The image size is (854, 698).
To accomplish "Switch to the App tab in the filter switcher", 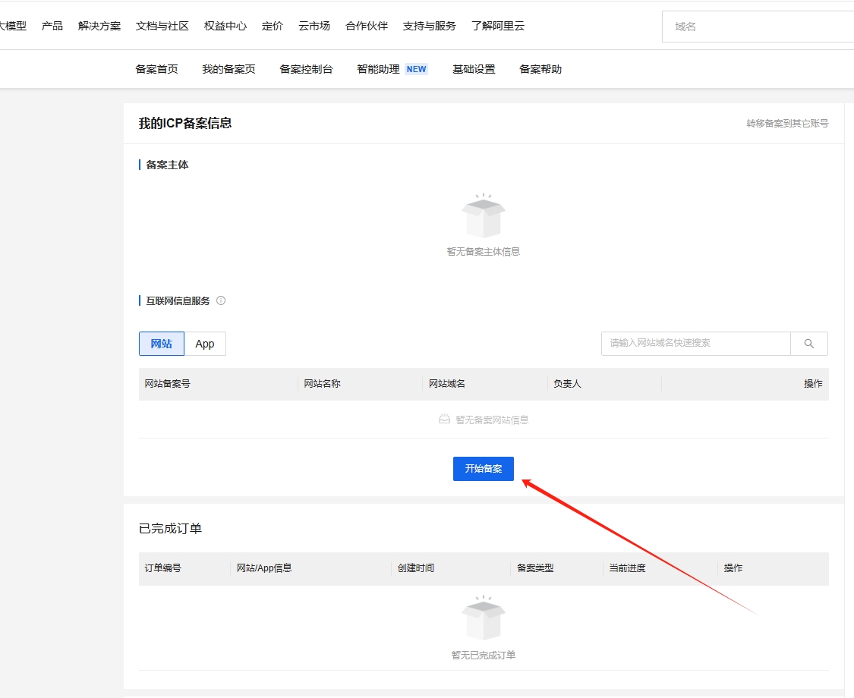I will [x=204, y=344].
